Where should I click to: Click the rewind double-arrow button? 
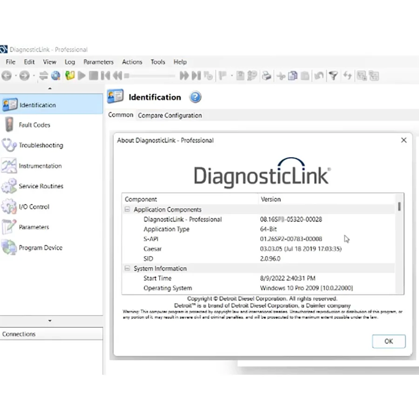(x=117, y=76)
